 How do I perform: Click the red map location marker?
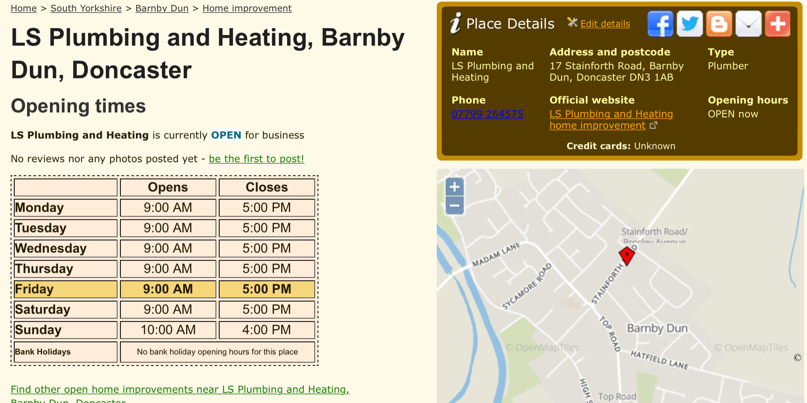pos(627,256)
